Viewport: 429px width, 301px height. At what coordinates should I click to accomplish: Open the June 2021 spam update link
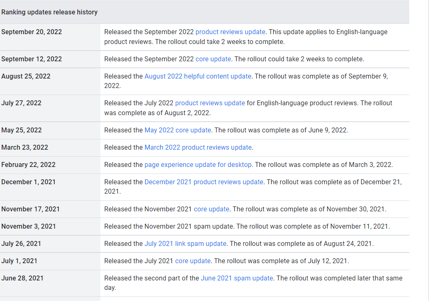pyautogui.click(x=237, y=278)
